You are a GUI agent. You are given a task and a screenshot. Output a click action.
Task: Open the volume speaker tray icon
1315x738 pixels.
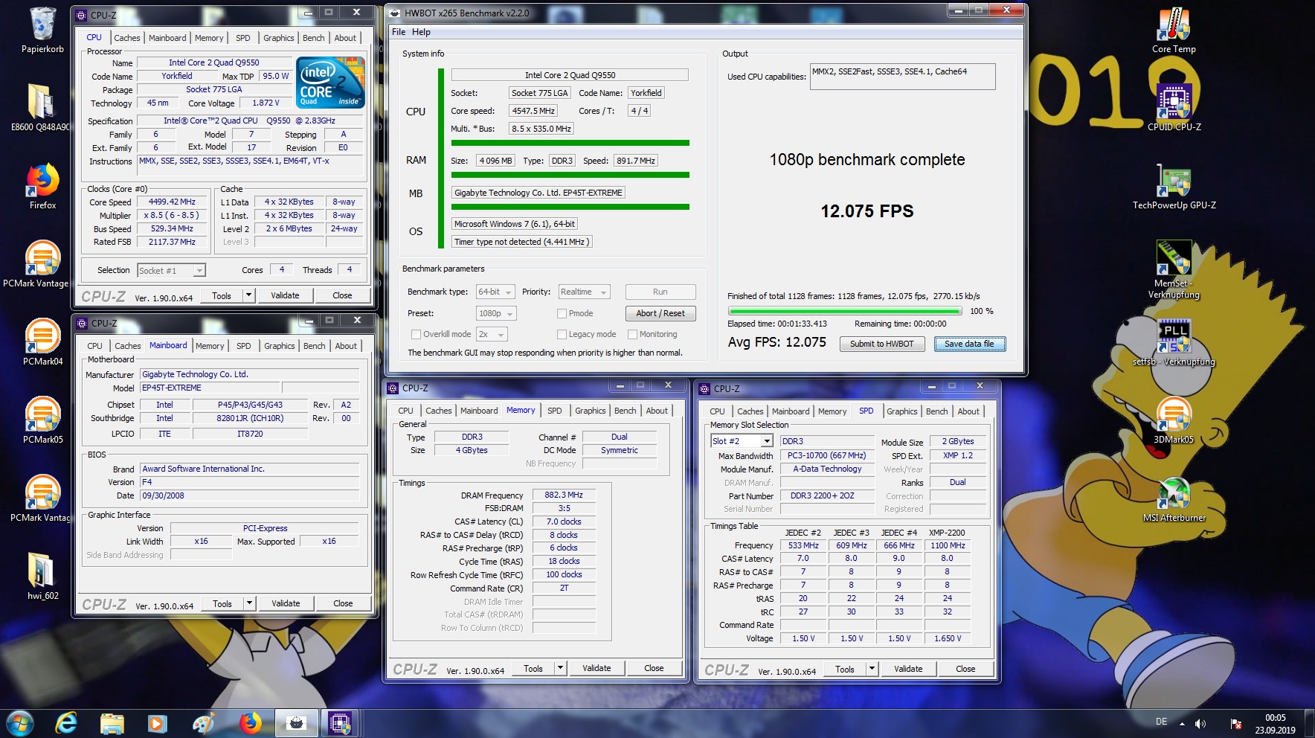(x=1200, y=723)
